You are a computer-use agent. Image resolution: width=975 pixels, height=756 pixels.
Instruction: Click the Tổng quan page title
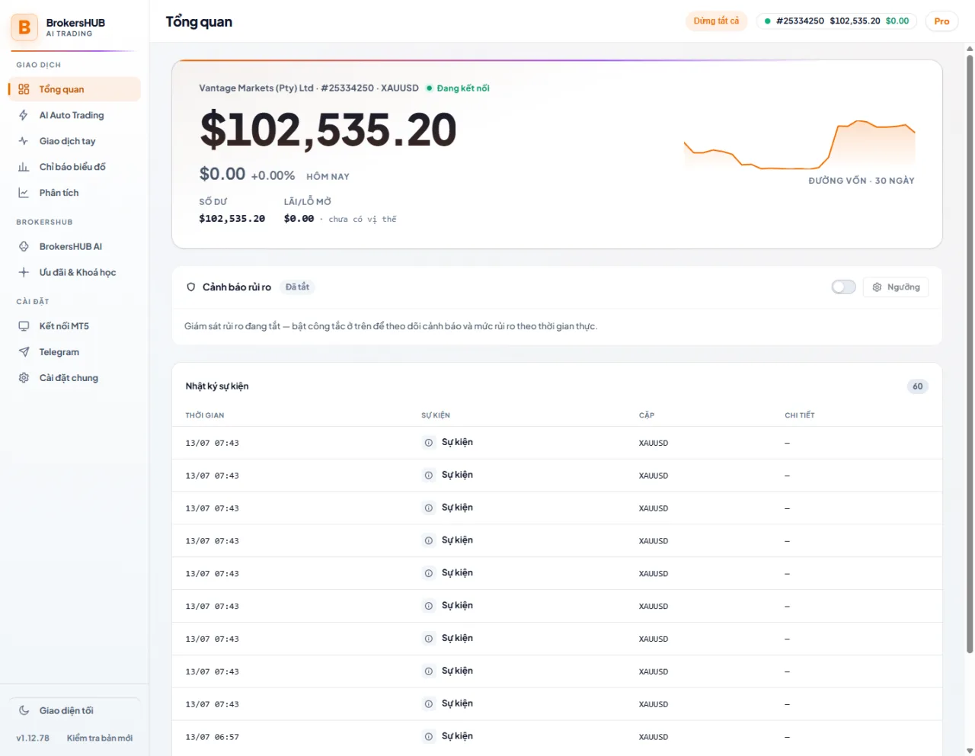pyautogui.click(x=199, y=21)
